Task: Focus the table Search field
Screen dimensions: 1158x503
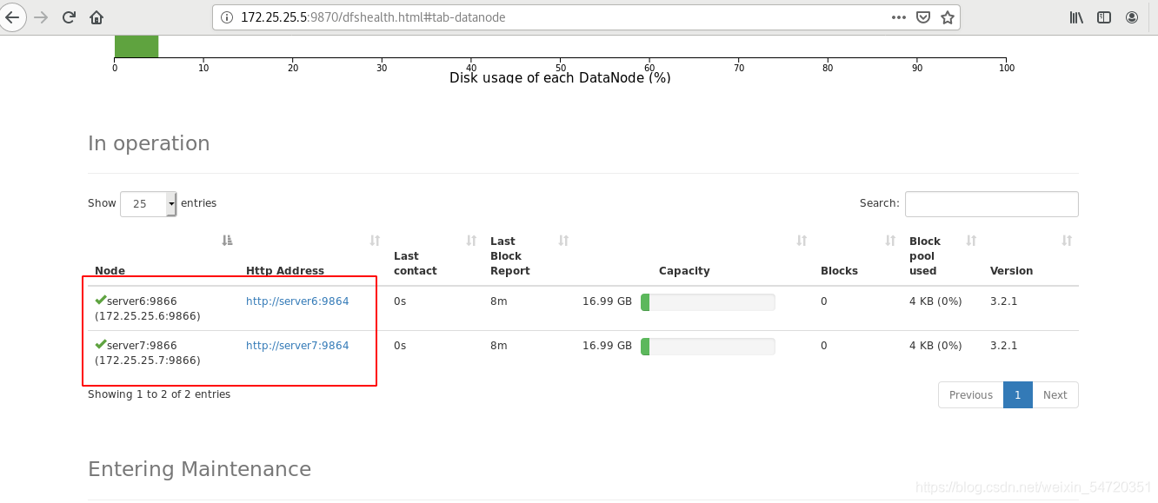Action: (991, 203)
